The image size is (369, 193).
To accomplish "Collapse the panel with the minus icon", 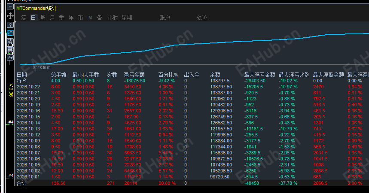I will pos(10,6).
